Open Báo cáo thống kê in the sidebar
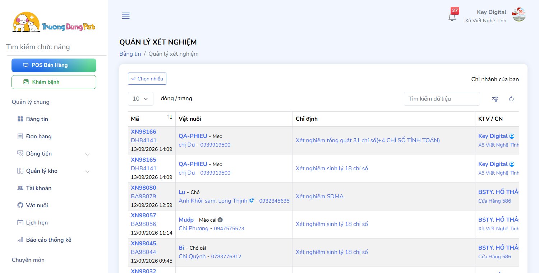The width and height of the screenshot is (539, 273). click(49, 240)
